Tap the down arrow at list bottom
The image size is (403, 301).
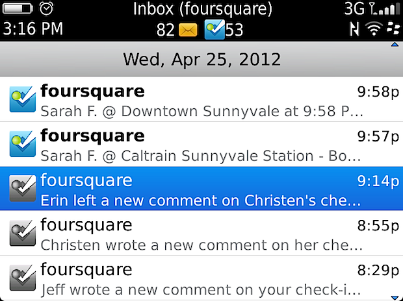tap(395, 298)
